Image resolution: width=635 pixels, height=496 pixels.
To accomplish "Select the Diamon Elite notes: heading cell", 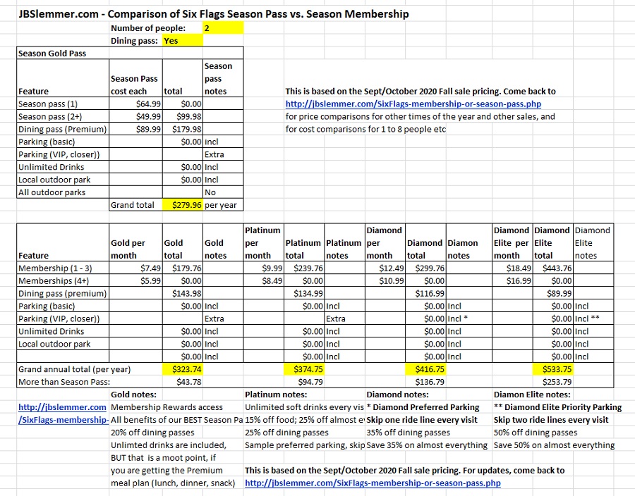I will (532, 395).
